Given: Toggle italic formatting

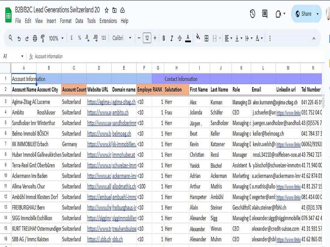Looking at the screenshot, I should 172,38.
